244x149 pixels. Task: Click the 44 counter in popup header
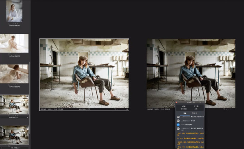click(184, 107)
